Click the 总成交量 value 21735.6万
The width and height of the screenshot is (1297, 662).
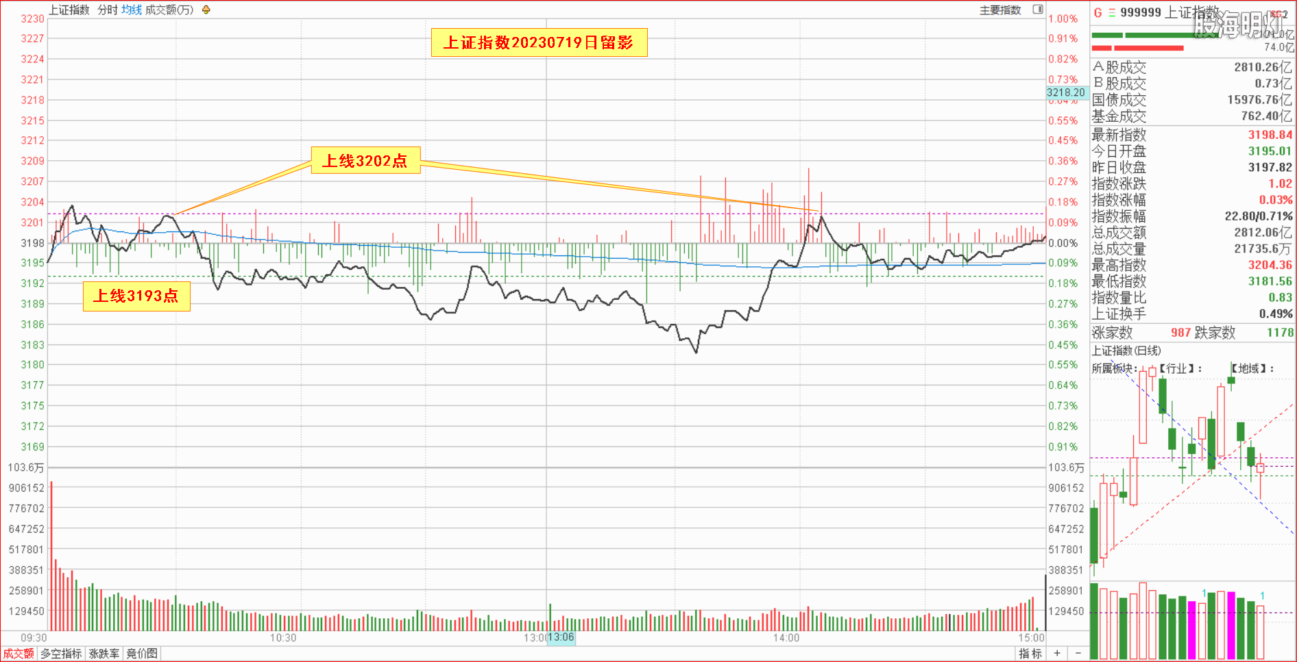tap(1263, 249)
